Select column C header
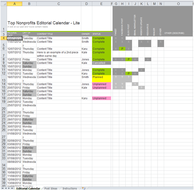Screen dimensions: 194x190 [x=59, y=4]
